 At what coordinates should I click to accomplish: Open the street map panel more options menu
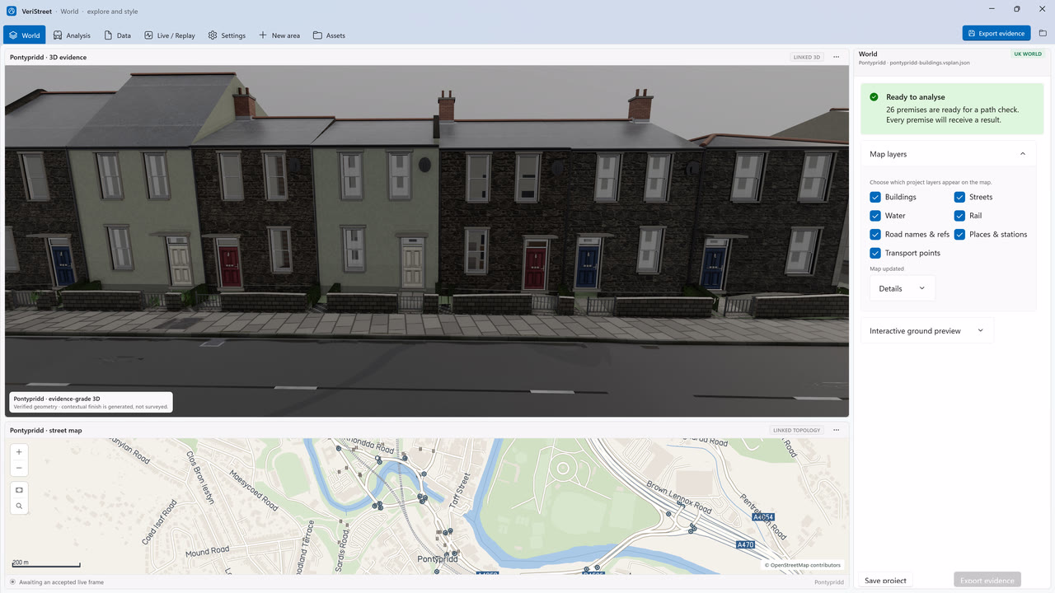(836, 430)
